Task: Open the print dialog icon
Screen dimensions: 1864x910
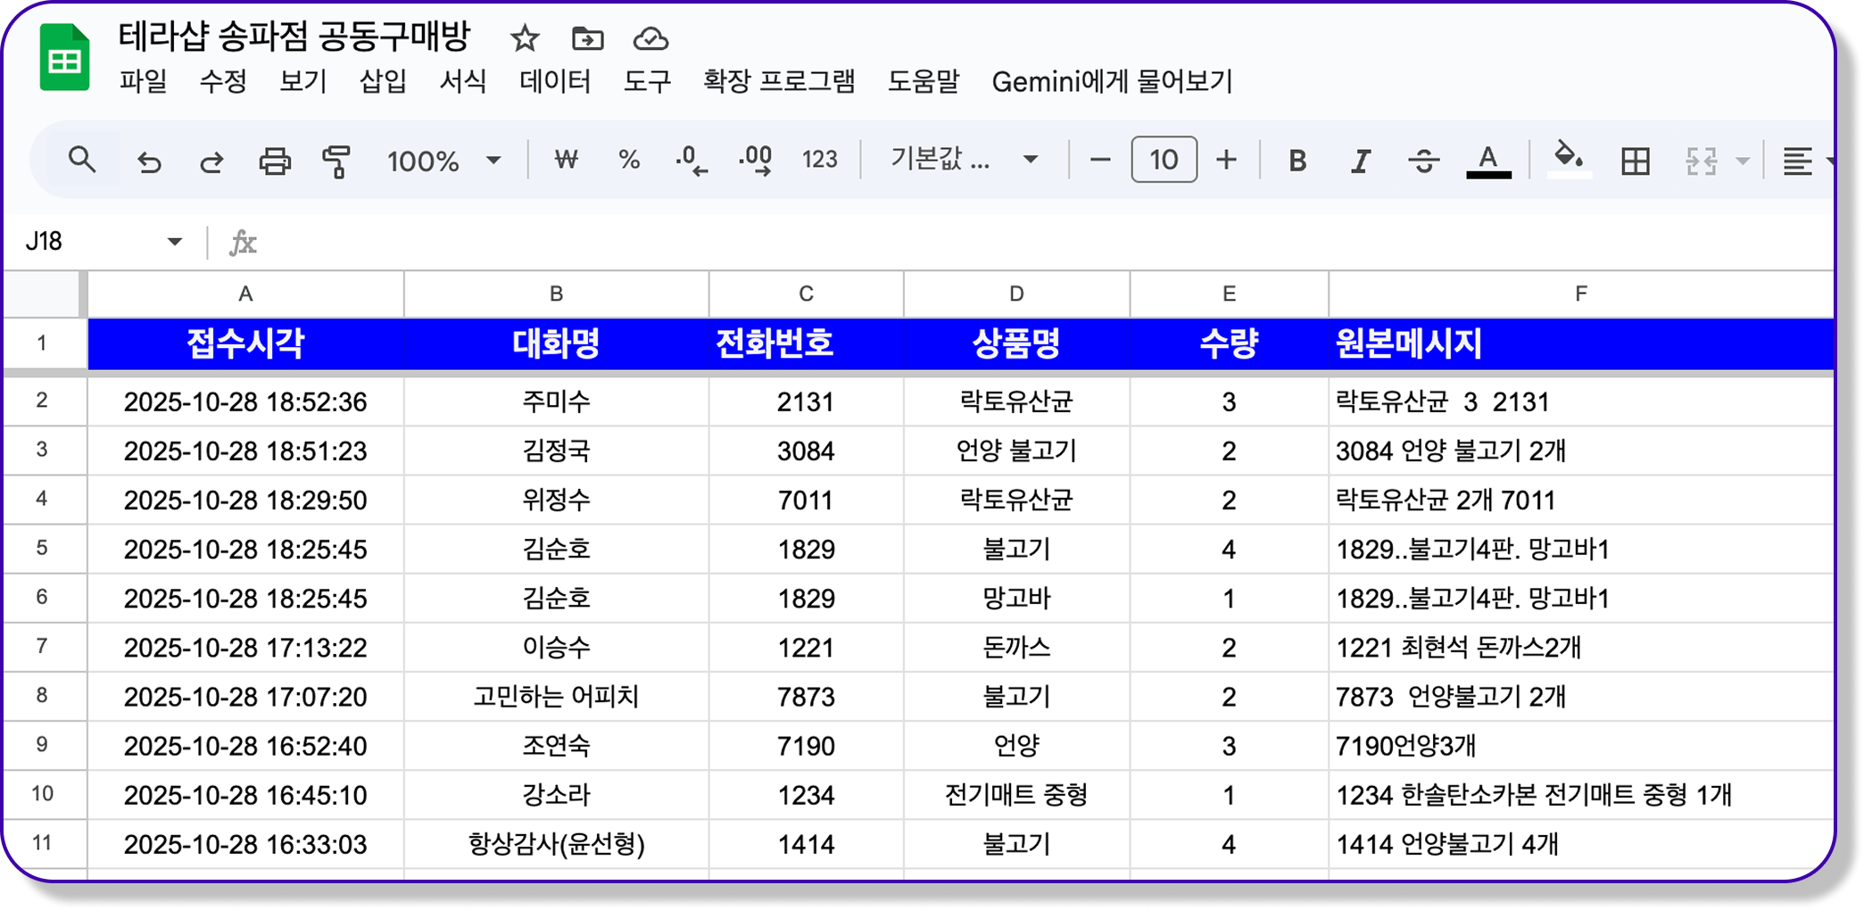Action: (275, 161)
